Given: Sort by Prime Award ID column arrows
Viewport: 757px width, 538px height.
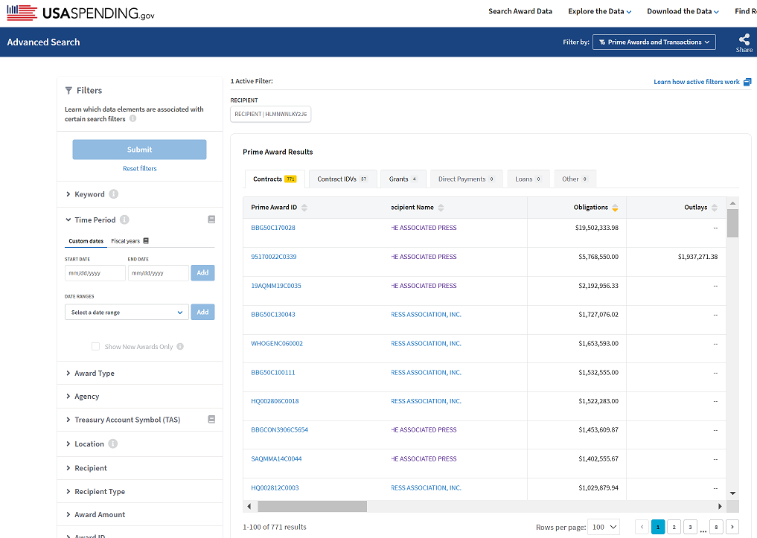Looking at the screenshot, I should click(x=304, y=208).
